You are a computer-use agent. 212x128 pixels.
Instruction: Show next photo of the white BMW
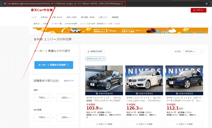click(160, 81)
